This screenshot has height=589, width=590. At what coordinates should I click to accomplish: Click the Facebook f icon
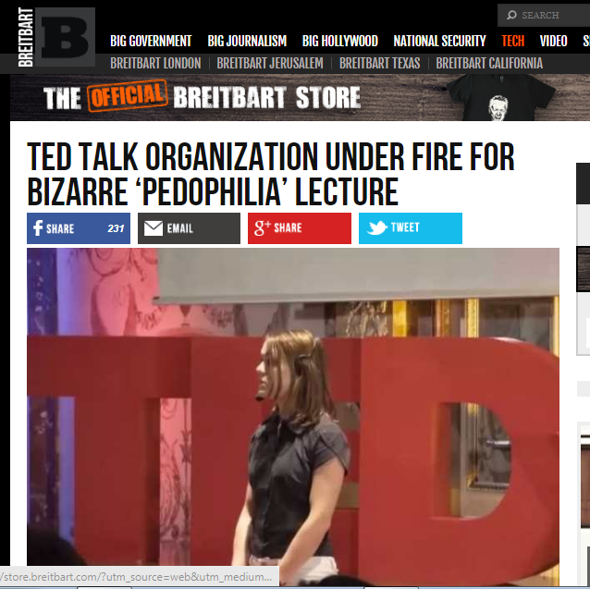(x=38, y=228)
